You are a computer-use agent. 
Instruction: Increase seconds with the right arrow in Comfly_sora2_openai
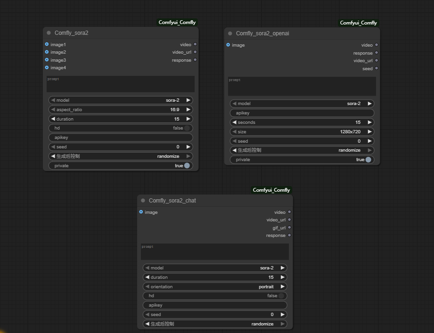(370, 122)
